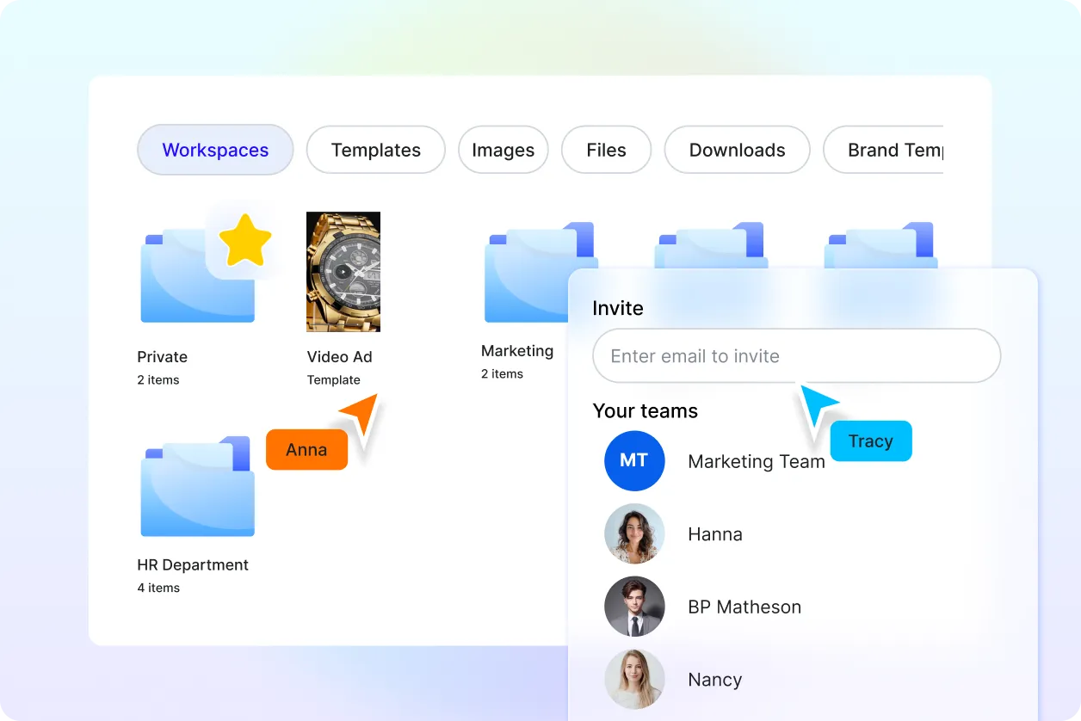This screenshot has height=721, width=1081.
Task: Choose Hanna from the teams list
Action: [715, 534]
